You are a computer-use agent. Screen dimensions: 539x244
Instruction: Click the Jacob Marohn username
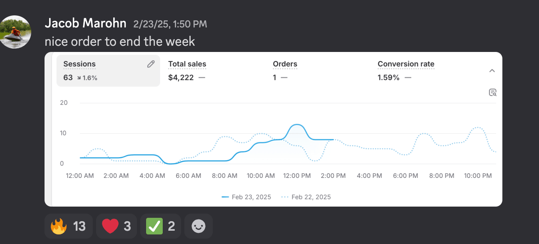point(85,23)
